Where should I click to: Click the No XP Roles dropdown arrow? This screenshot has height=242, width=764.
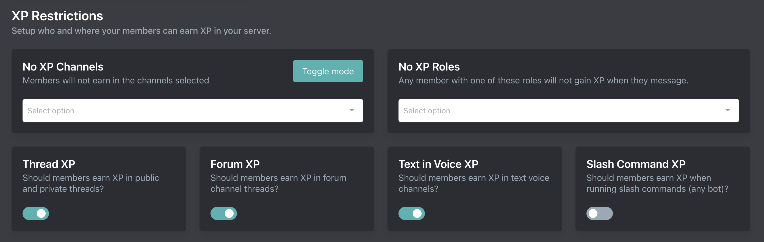(x=727, y=110)
